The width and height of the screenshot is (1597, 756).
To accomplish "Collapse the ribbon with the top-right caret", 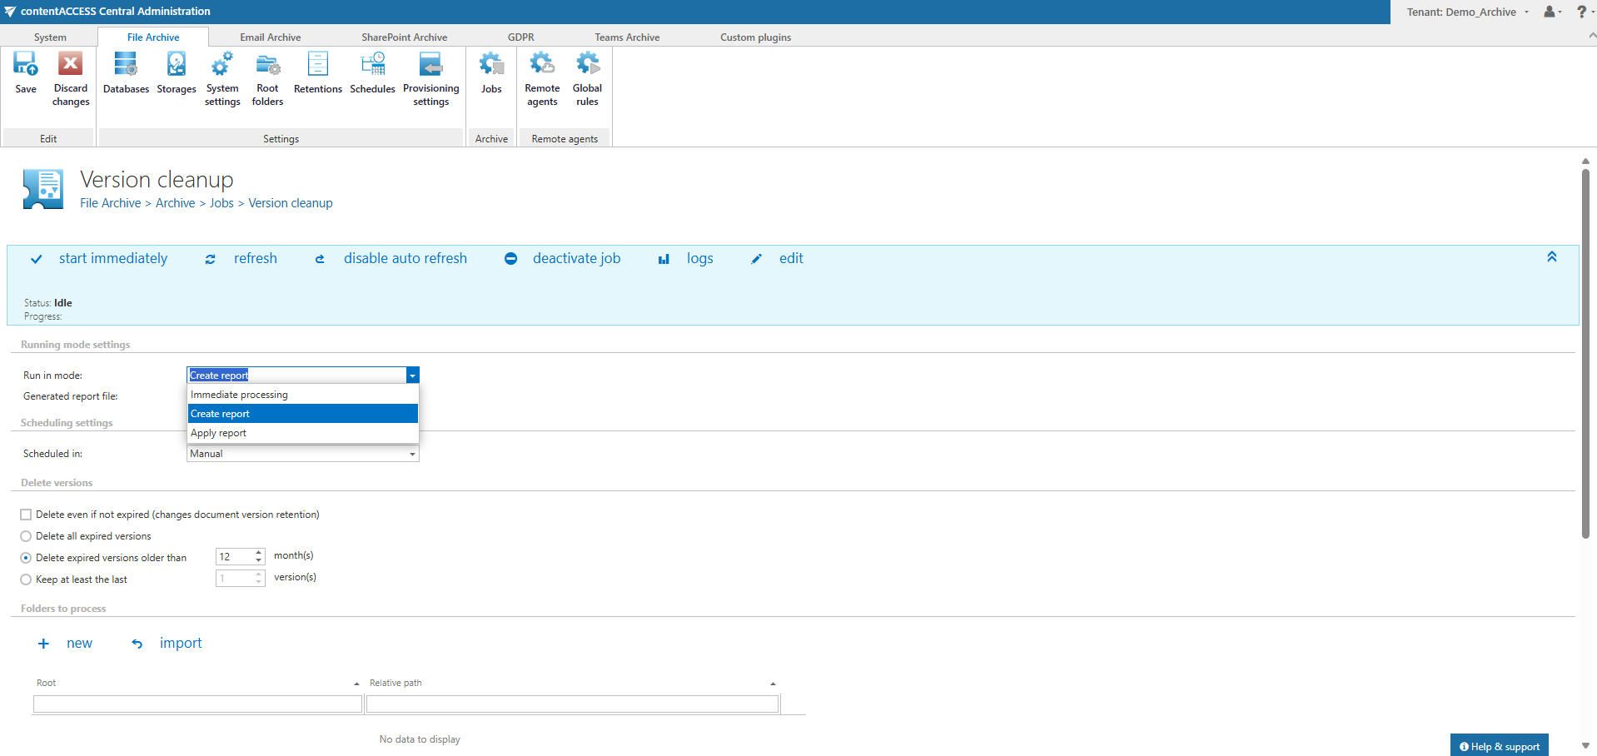I will (1592, 36).
